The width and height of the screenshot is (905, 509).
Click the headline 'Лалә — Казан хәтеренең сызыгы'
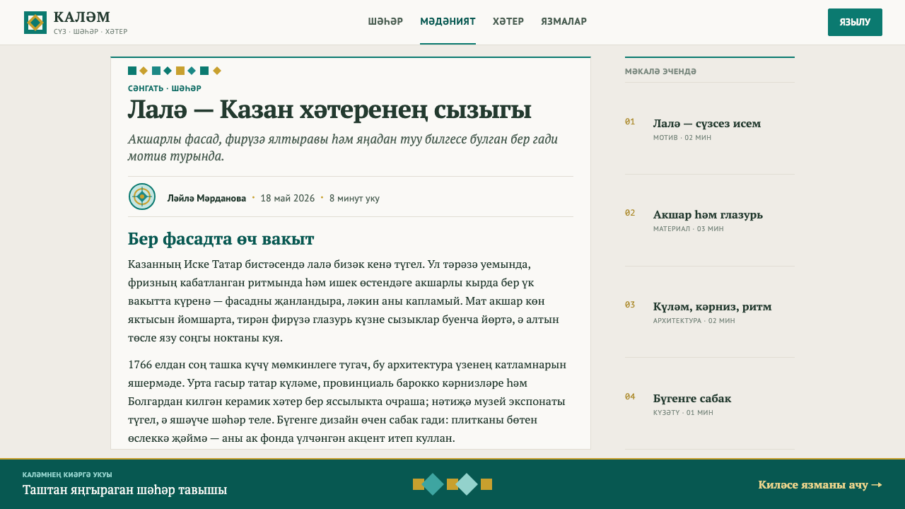pyautogui.click(x=329, y=110)
